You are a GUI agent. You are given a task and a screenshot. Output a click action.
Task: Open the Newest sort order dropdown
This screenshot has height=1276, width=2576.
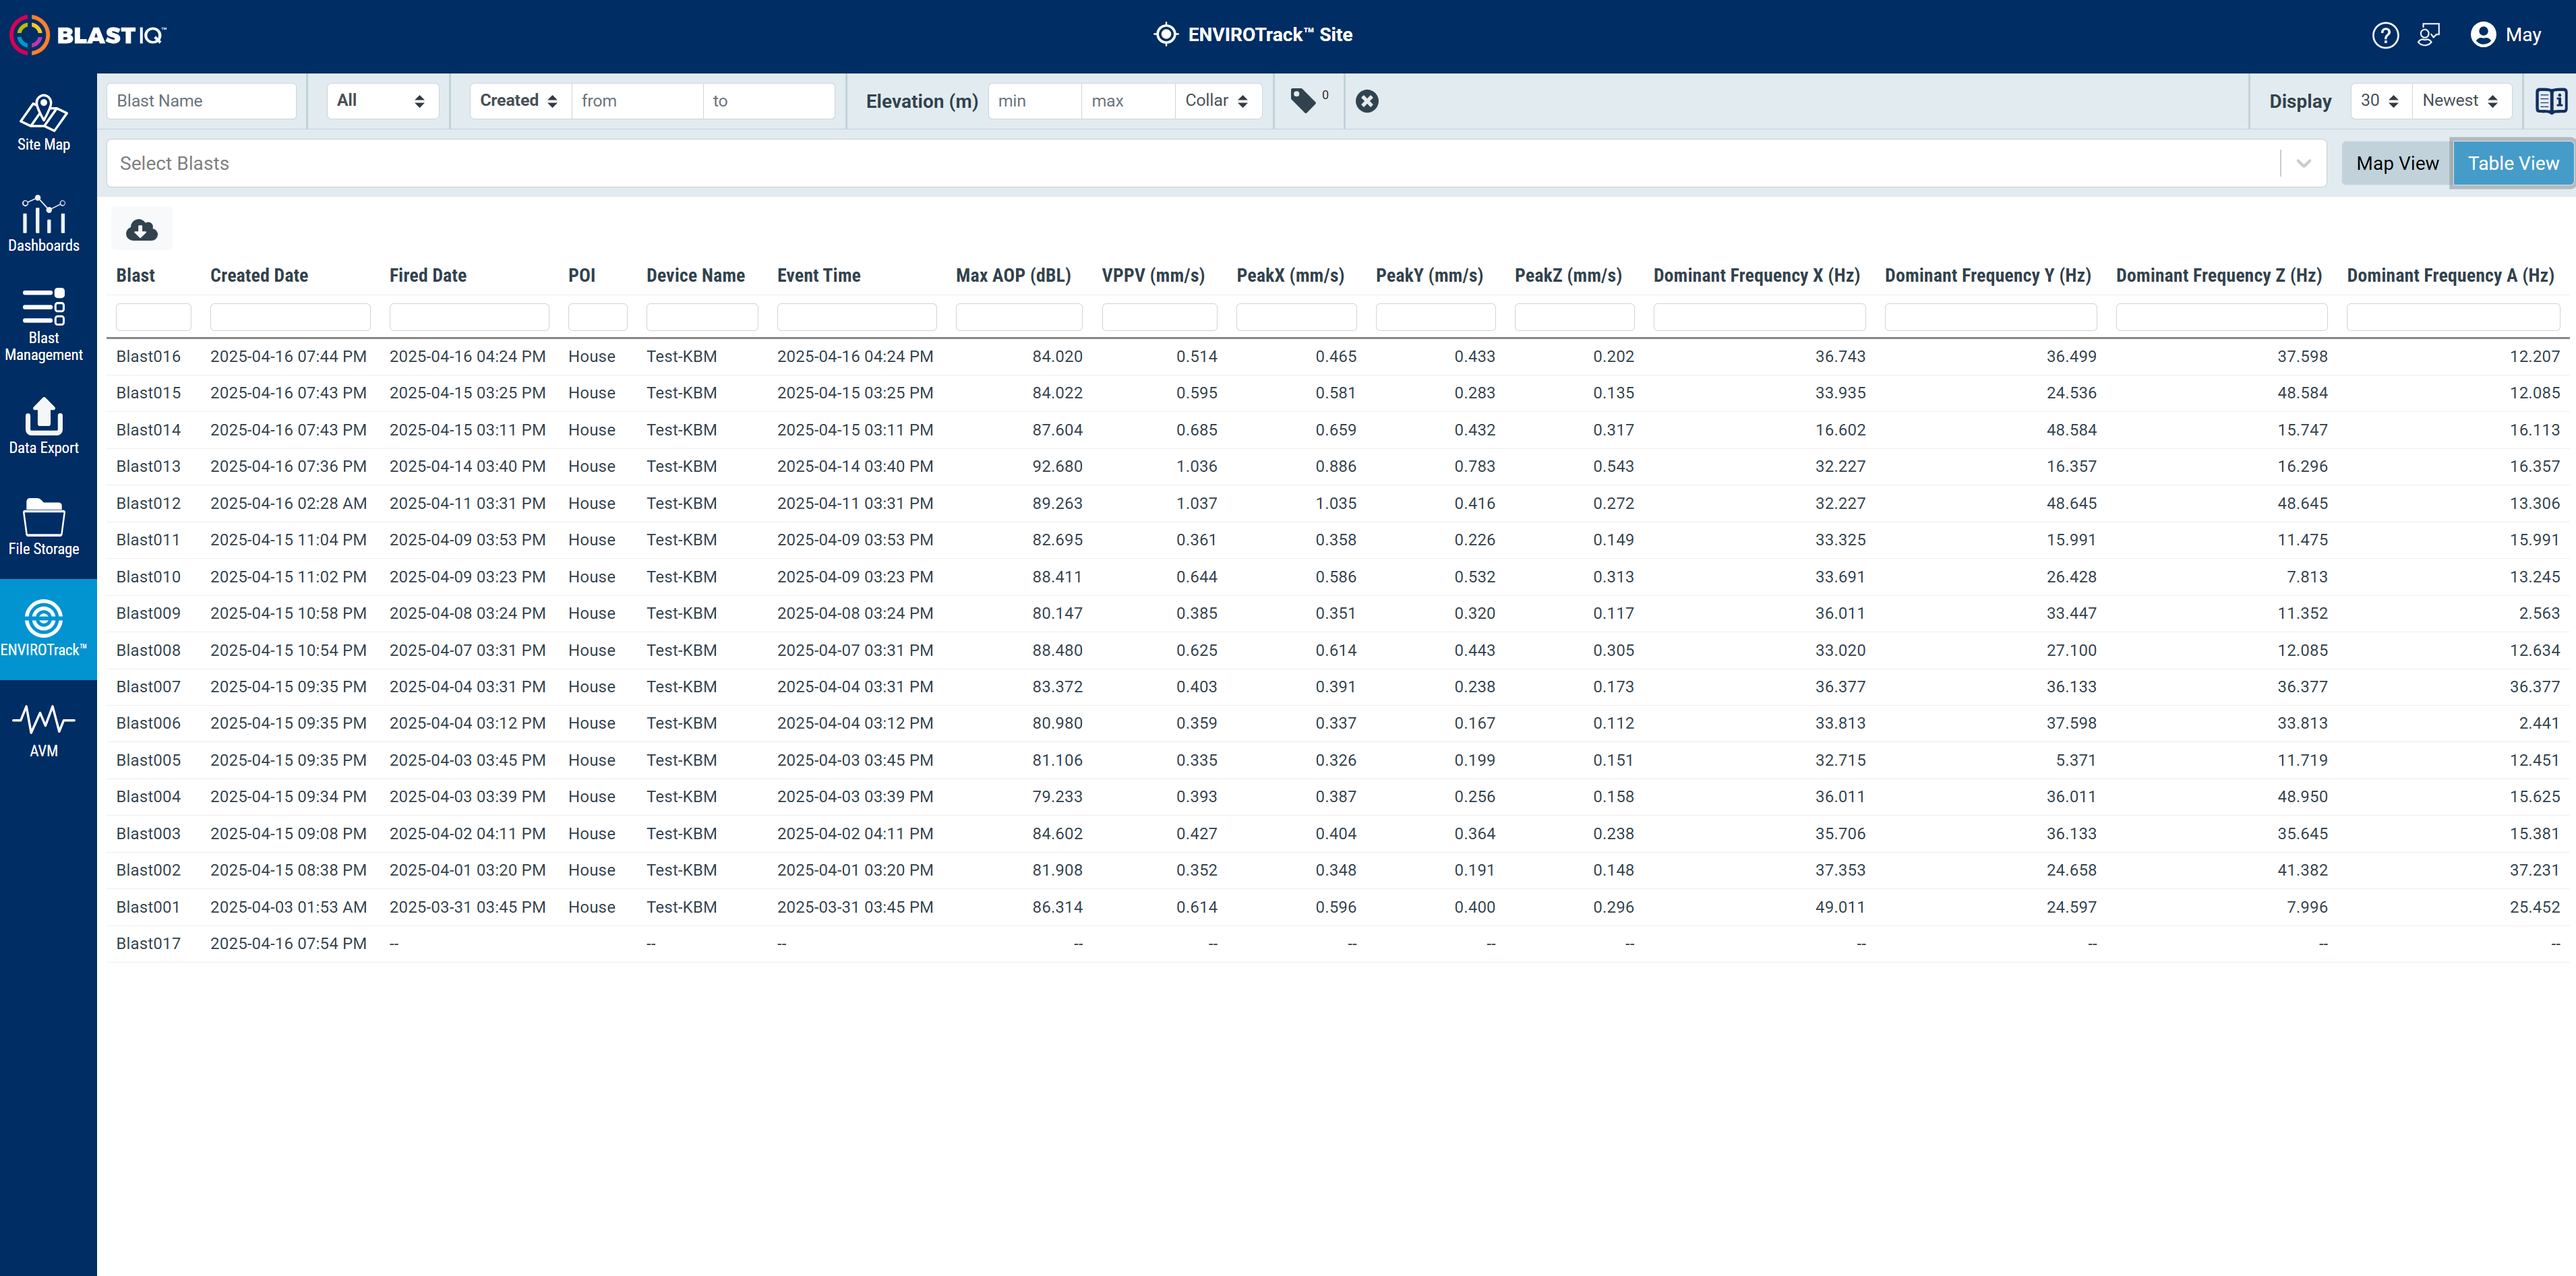2461,101
